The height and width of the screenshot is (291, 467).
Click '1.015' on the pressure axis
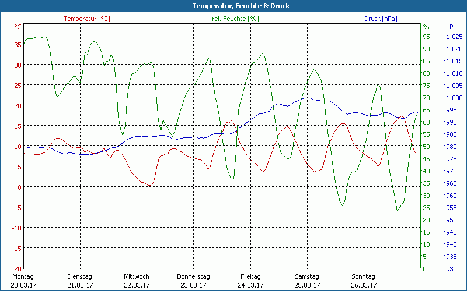click(454, 61)
